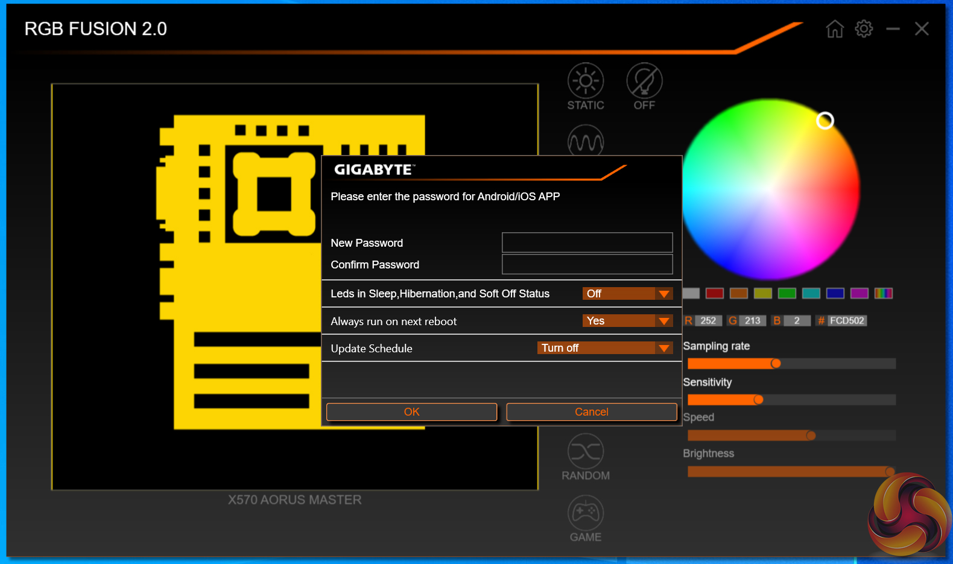Click the wave lighting mode icon
This screenshot has height=564, width=953.
click(585, 141)
